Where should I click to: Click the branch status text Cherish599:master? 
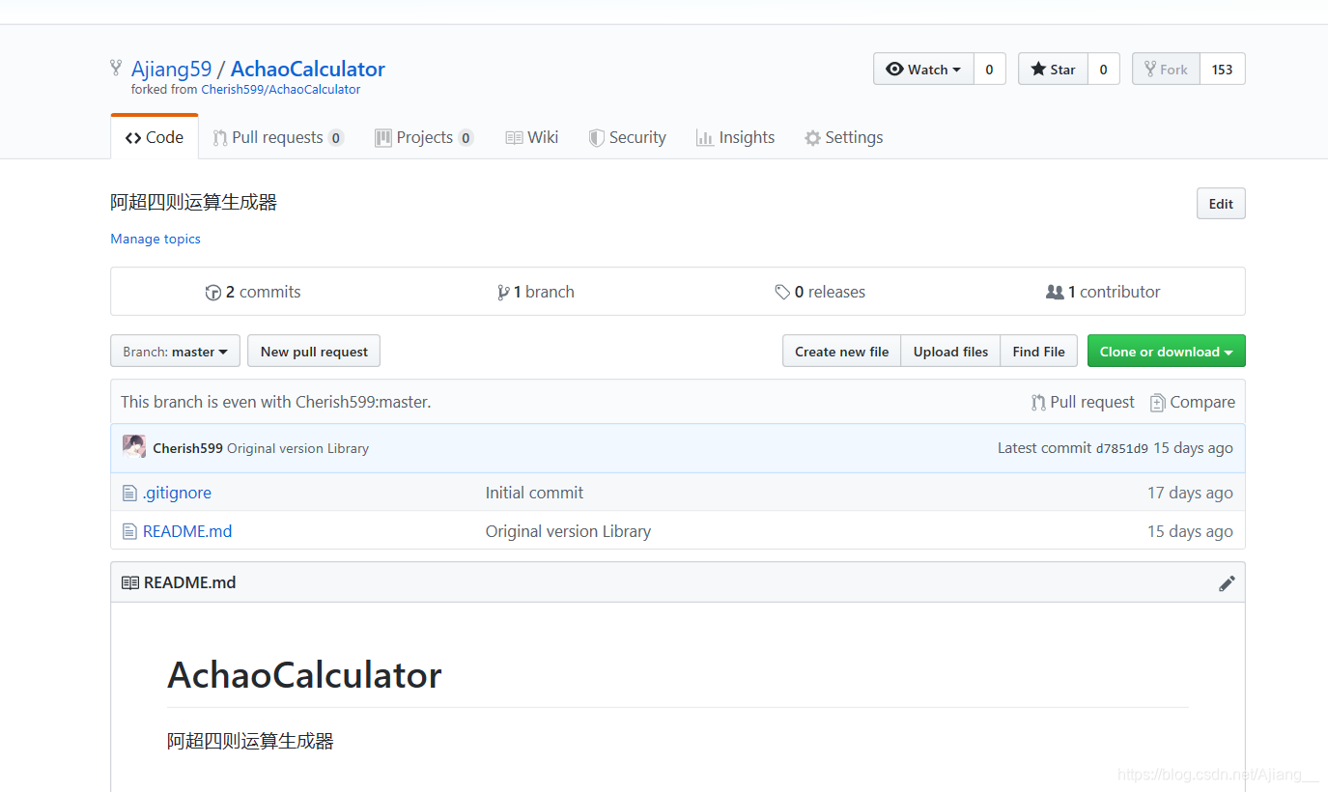[x=362, y=402]
